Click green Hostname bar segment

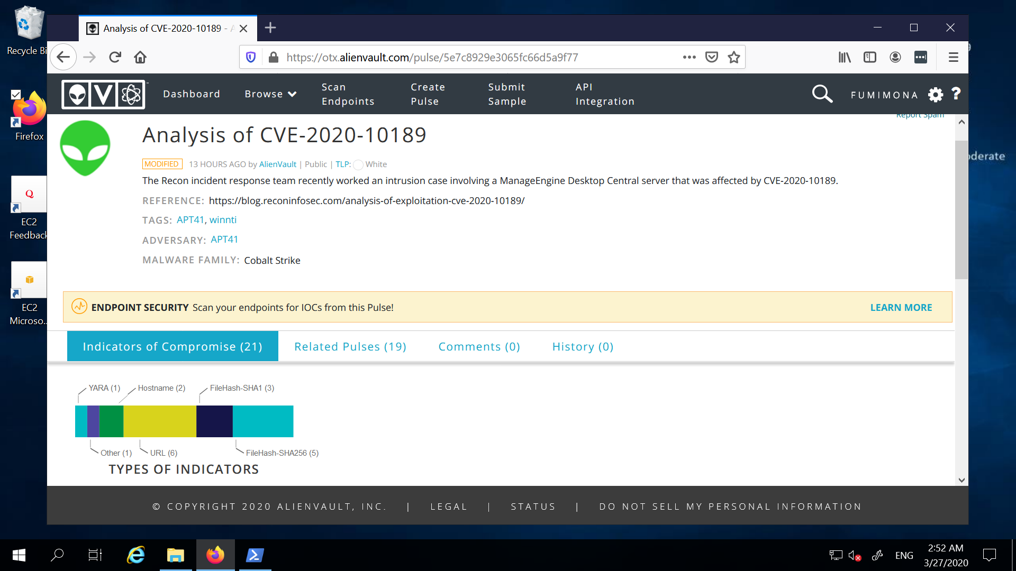tap(111, 421)
